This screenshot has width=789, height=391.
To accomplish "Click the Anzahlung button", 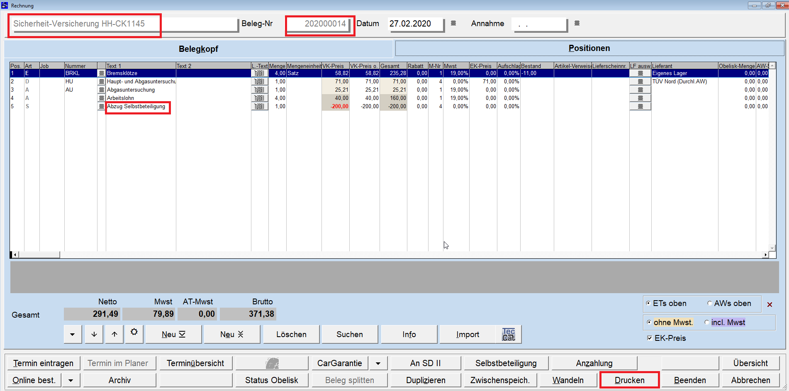I will [x=594, y=363].
